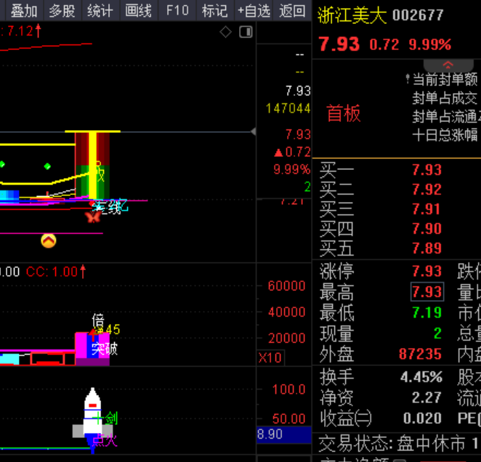The height and width of the screenshot is (462, 481).
Task: Click the green diamond marker near candlestick
Action: [47, 166]
